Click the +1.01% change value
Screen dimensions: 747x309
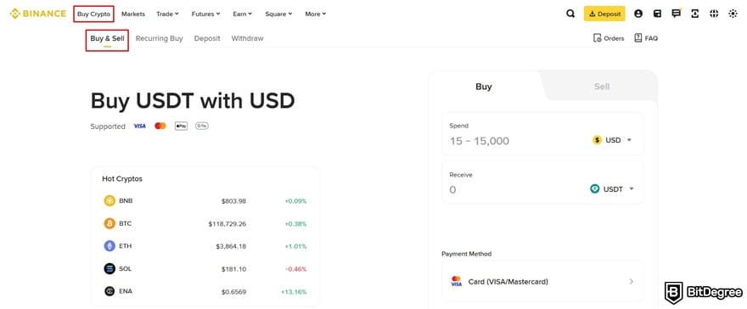(x=296, y=246)
